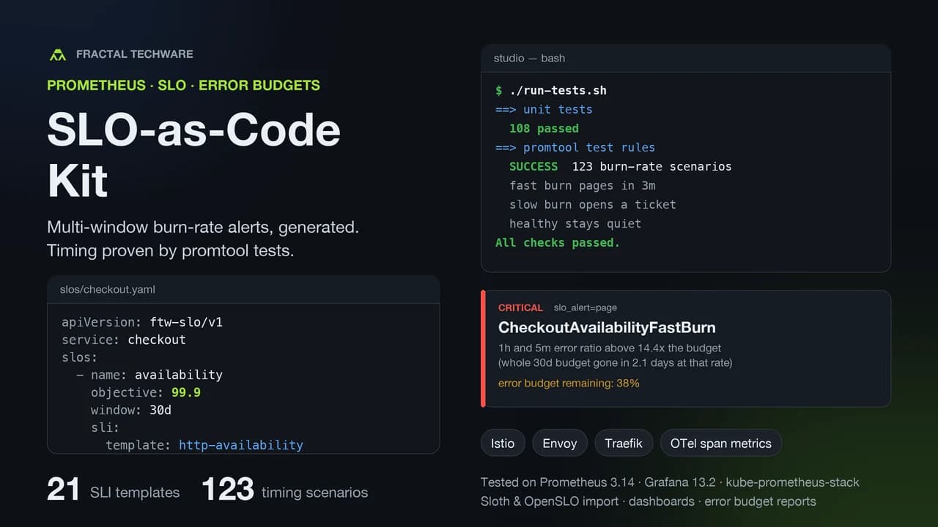Click the Multi-window burn-rate alerts subtitle line

203,228
